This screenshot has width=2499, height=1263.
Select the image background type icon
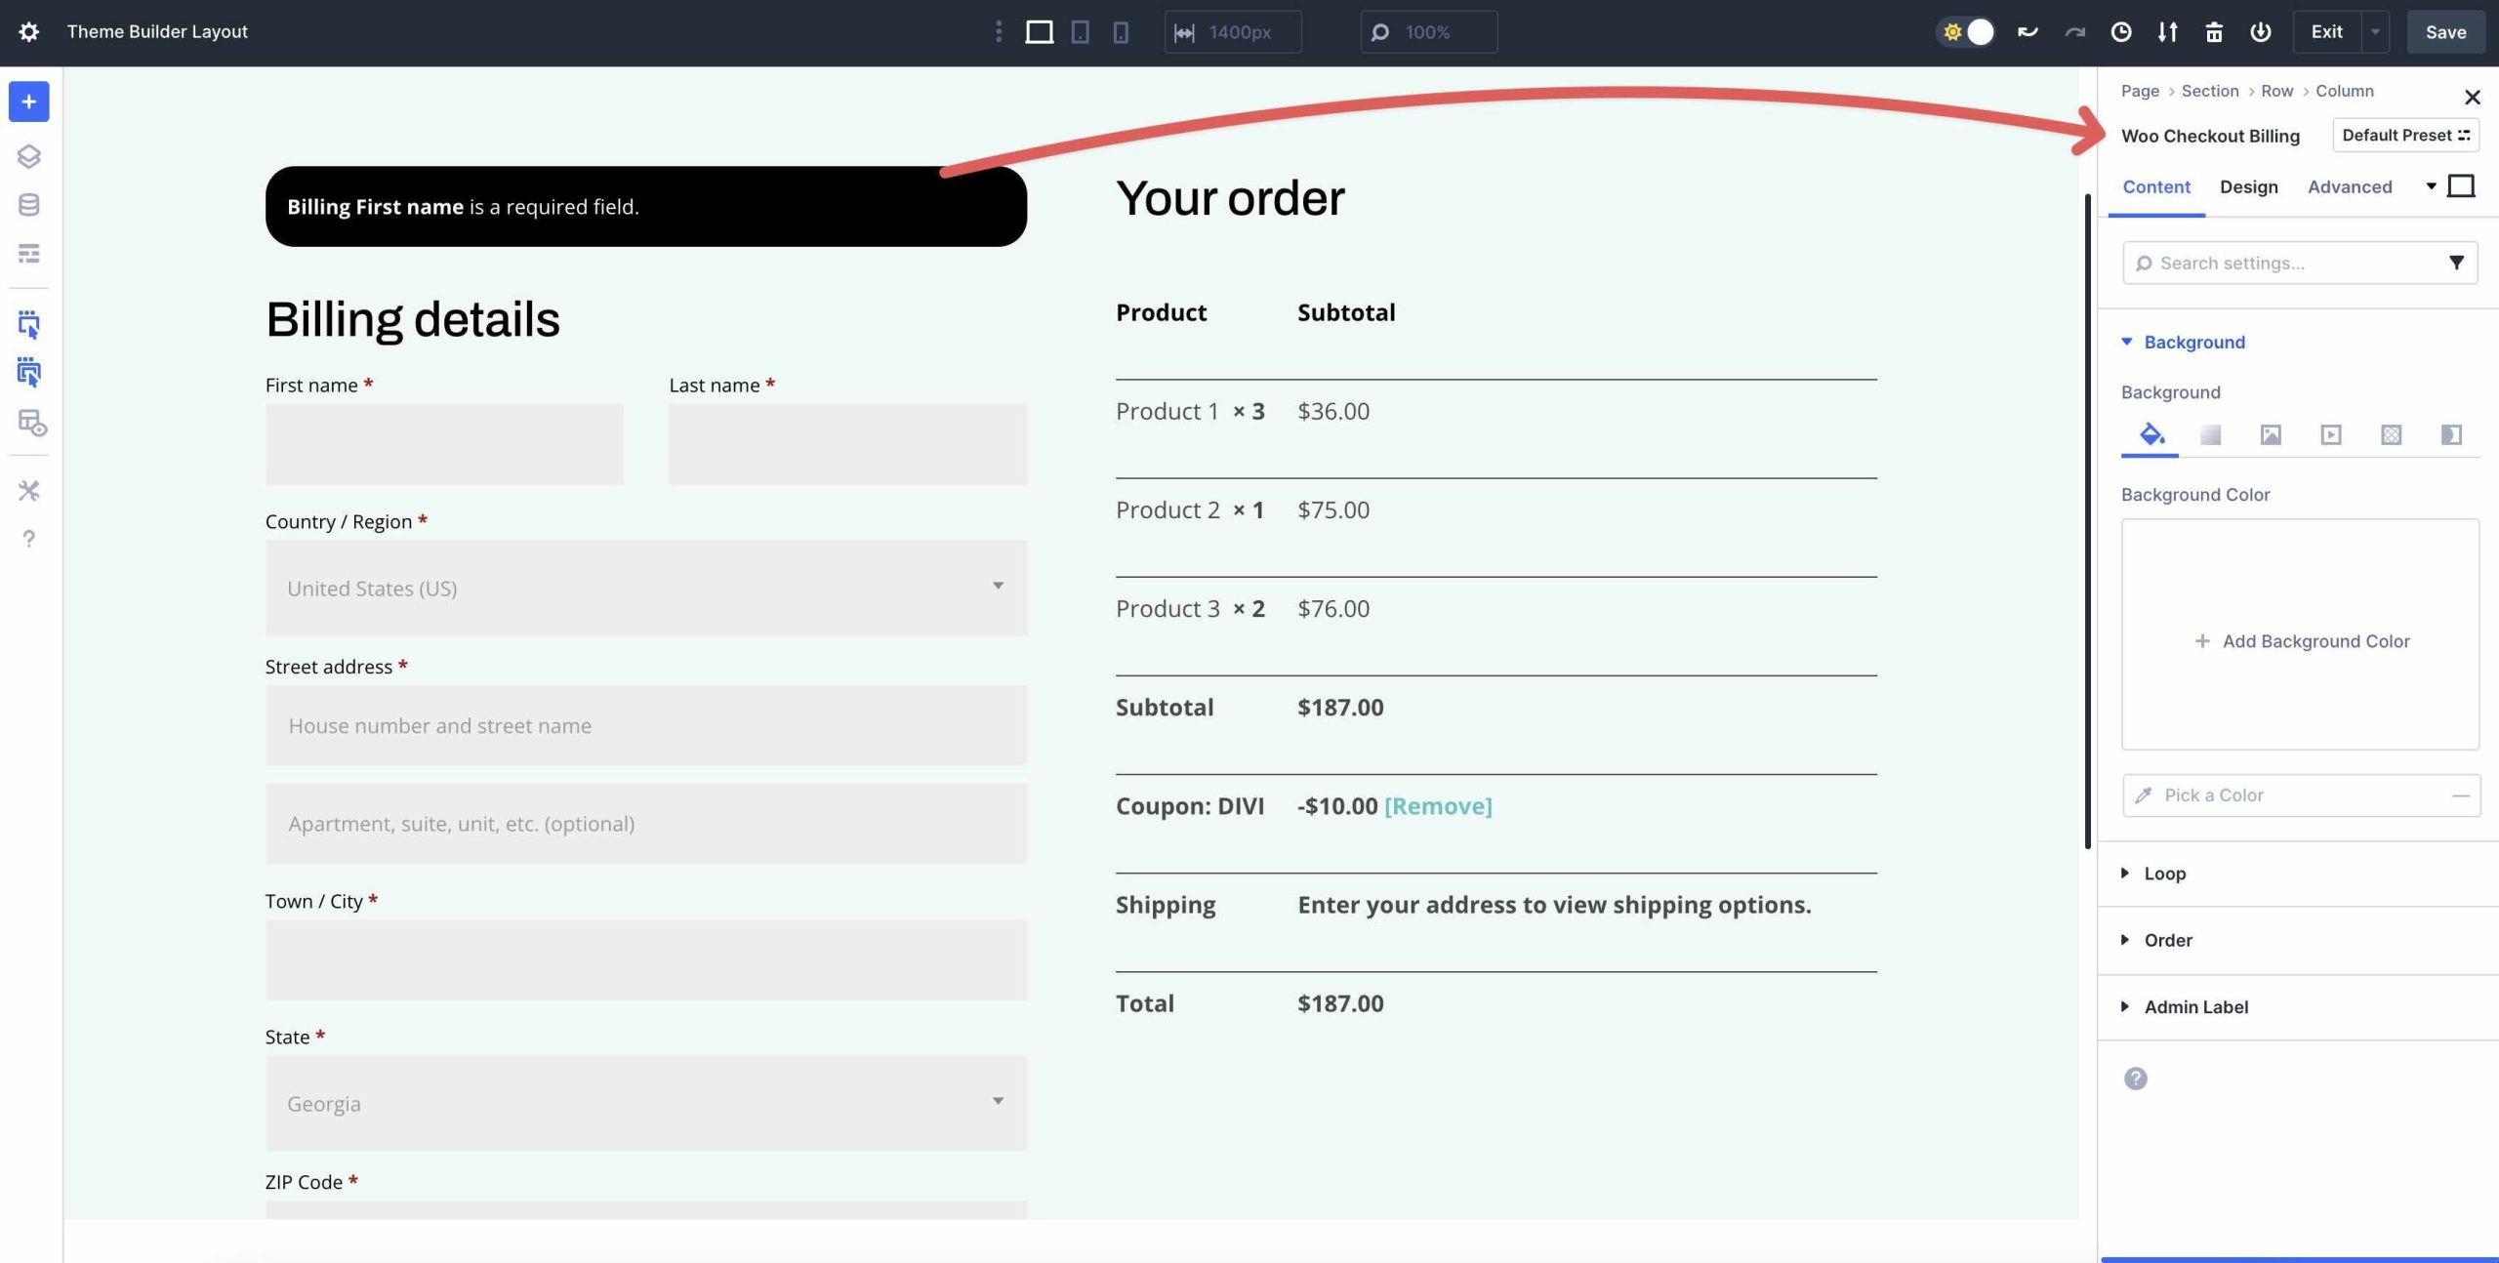pyautogui.click(x=2271, y=435)
